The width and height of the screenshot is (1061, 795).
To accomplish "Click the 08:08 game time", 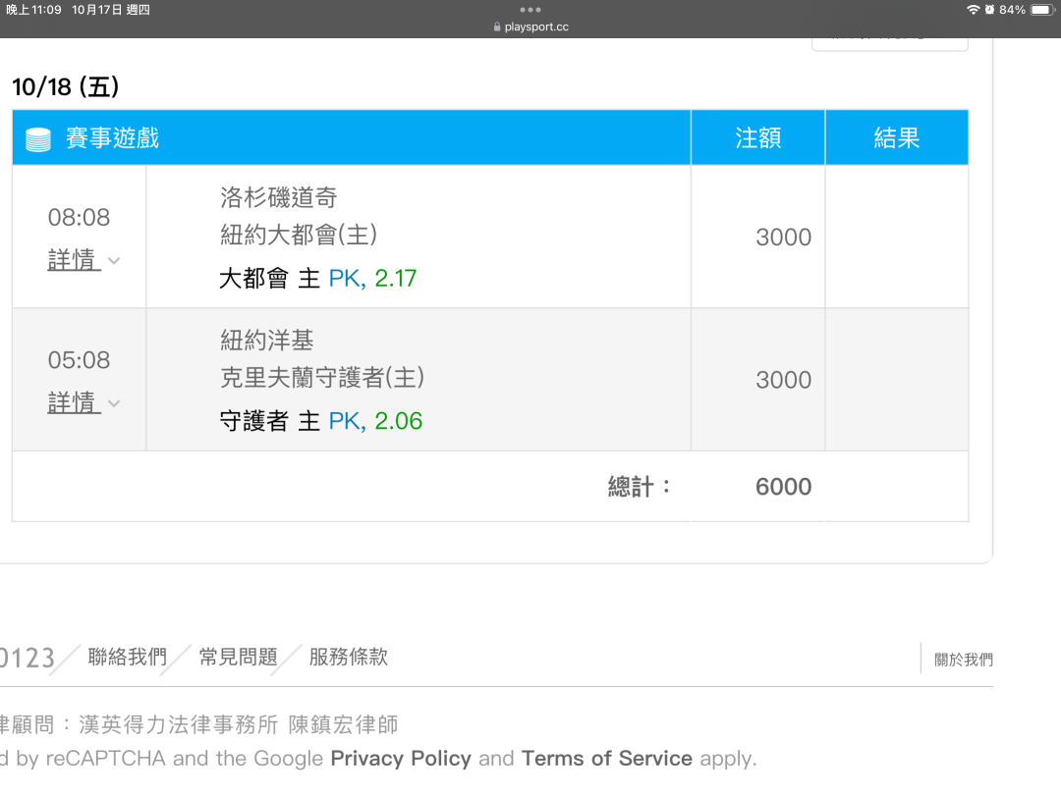I will (80, 218).
